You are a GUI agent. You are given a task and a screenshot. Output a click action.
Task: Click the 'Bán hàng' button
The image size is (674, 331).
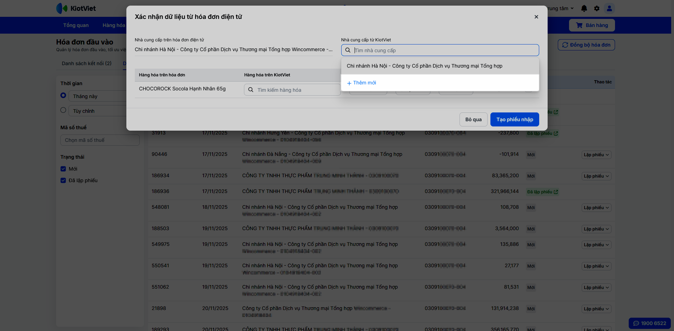pyautogui.click(x=592, y=25)
